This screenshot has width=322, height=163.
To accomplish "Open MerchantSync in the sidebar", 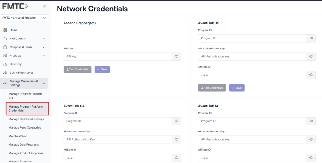I will (x=18, y=136).
